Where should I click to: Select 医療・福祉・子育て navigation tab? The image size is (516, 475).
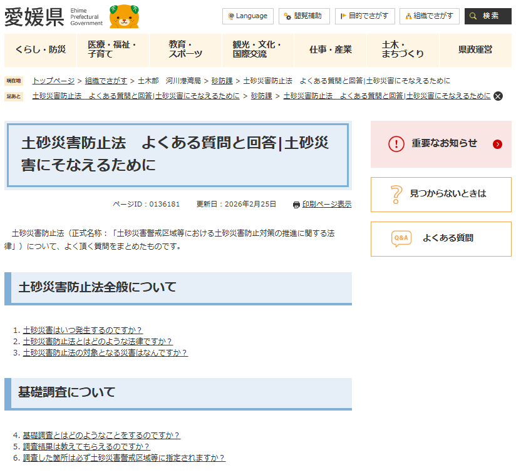113,49
